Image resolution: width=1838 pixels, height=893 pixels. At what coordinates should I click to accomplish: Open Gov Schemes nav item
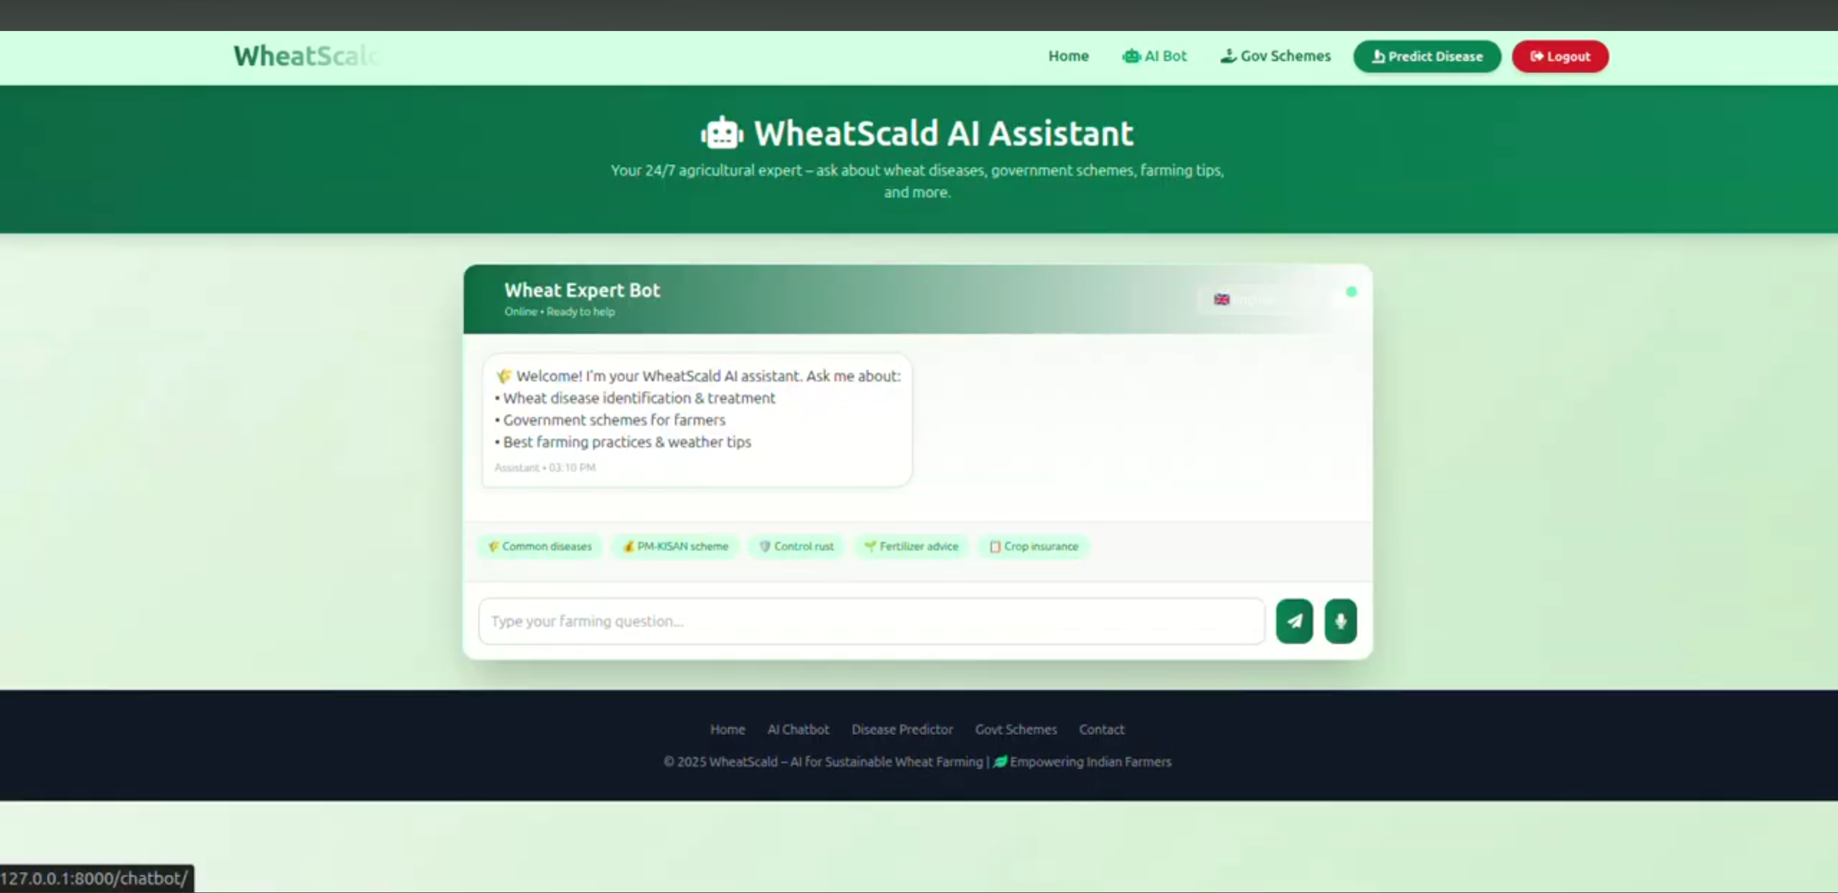(1275, 56)
